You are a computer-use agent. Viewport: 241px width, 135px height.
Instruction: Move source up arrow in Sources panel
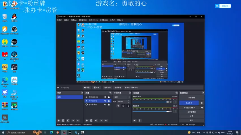click(x=102, y=121)
